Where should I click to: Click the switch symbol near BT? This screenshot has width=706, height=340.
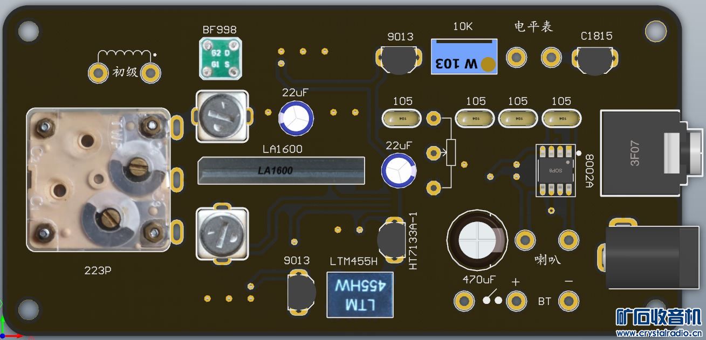[x=493, y=298]
